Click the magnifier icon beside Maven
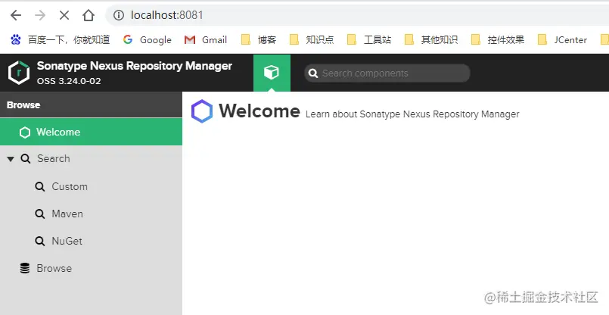 pos(39,214)
